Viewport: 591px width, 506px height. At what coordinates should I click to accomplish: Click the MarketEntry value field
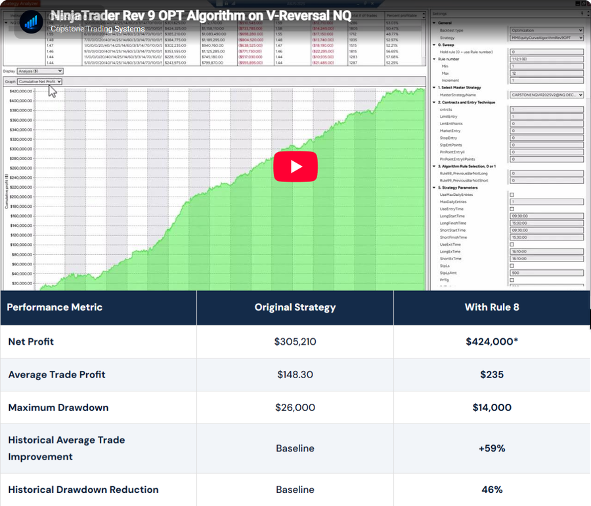click(x=546, y=130)
